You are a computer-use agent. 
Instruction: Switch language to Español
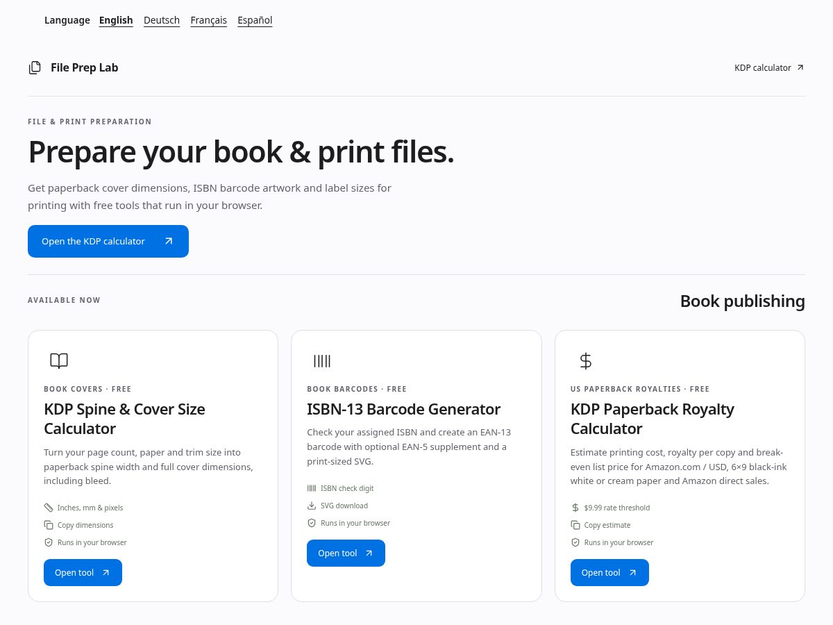point(255,20)
